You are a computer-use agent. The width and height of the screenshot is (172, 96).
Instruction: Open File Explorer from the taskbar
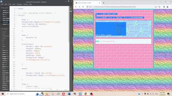tap(47, 94)
